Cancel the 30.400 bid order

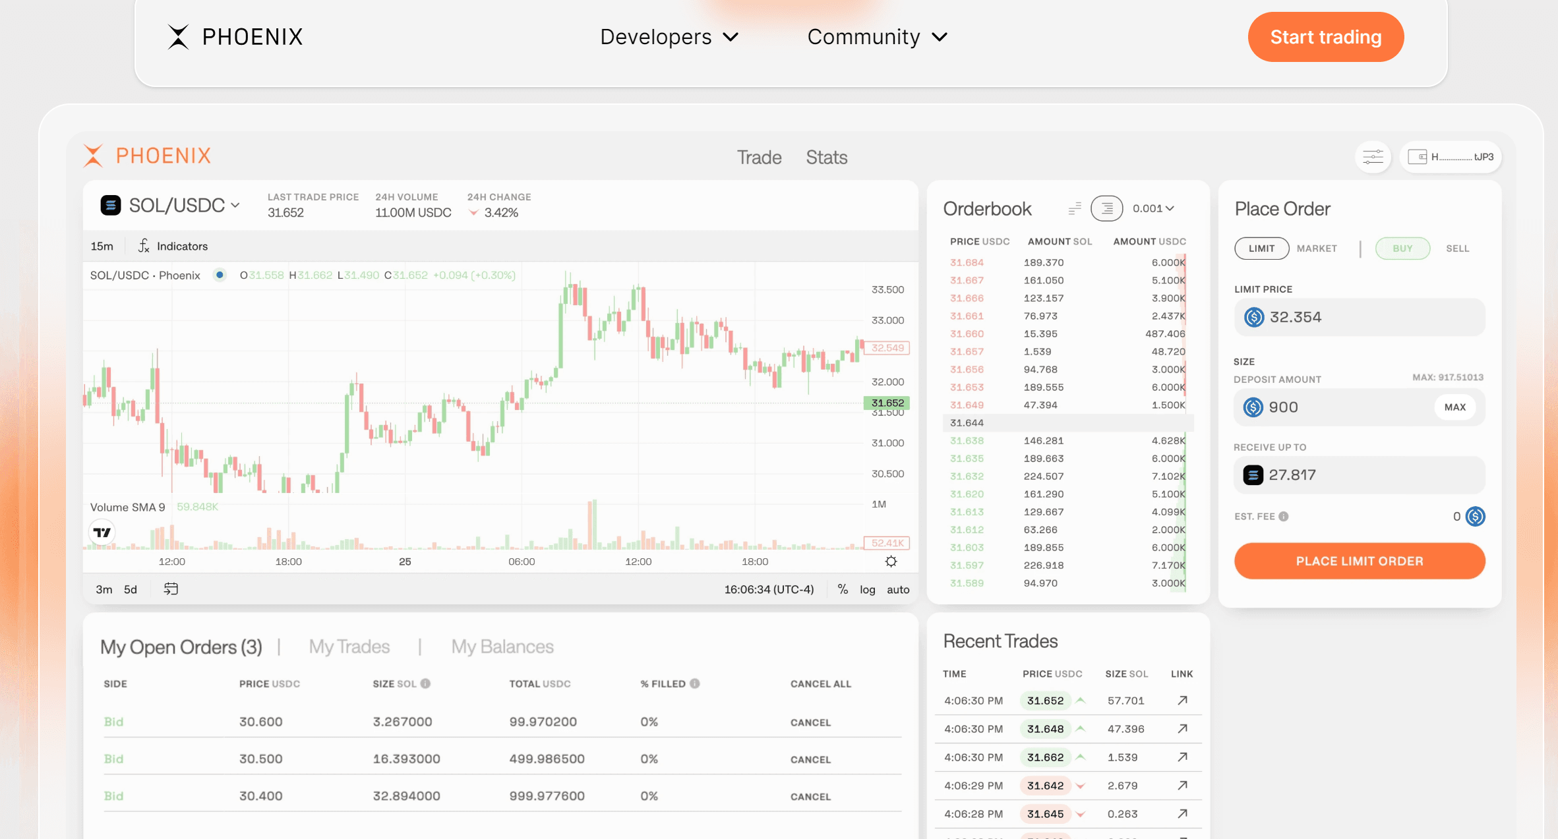pos(810,796)
